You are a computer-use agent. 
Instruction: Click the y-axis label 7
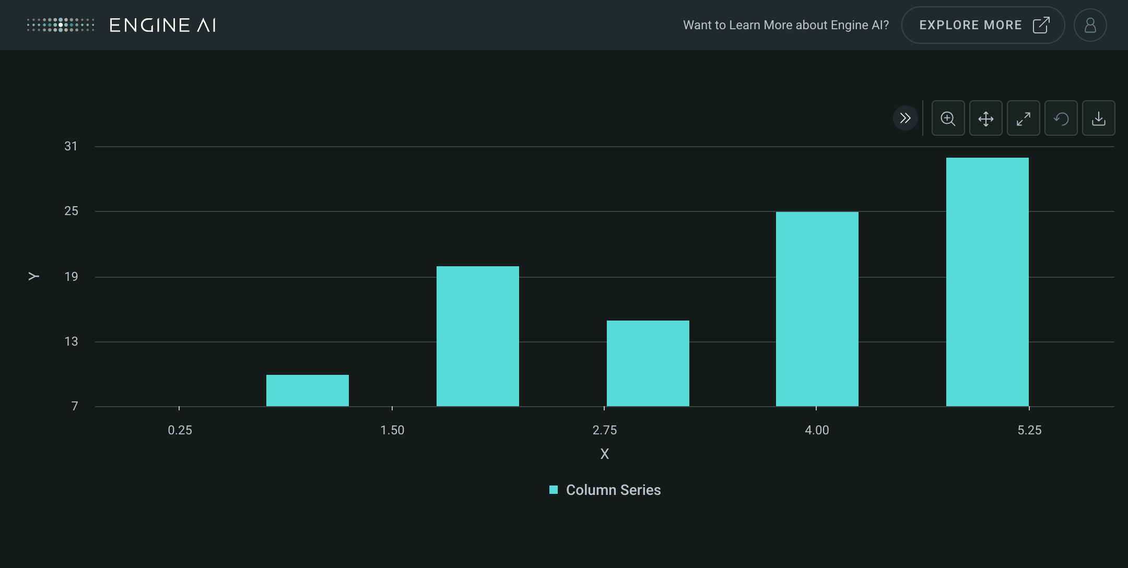click(x=75, y=406)
